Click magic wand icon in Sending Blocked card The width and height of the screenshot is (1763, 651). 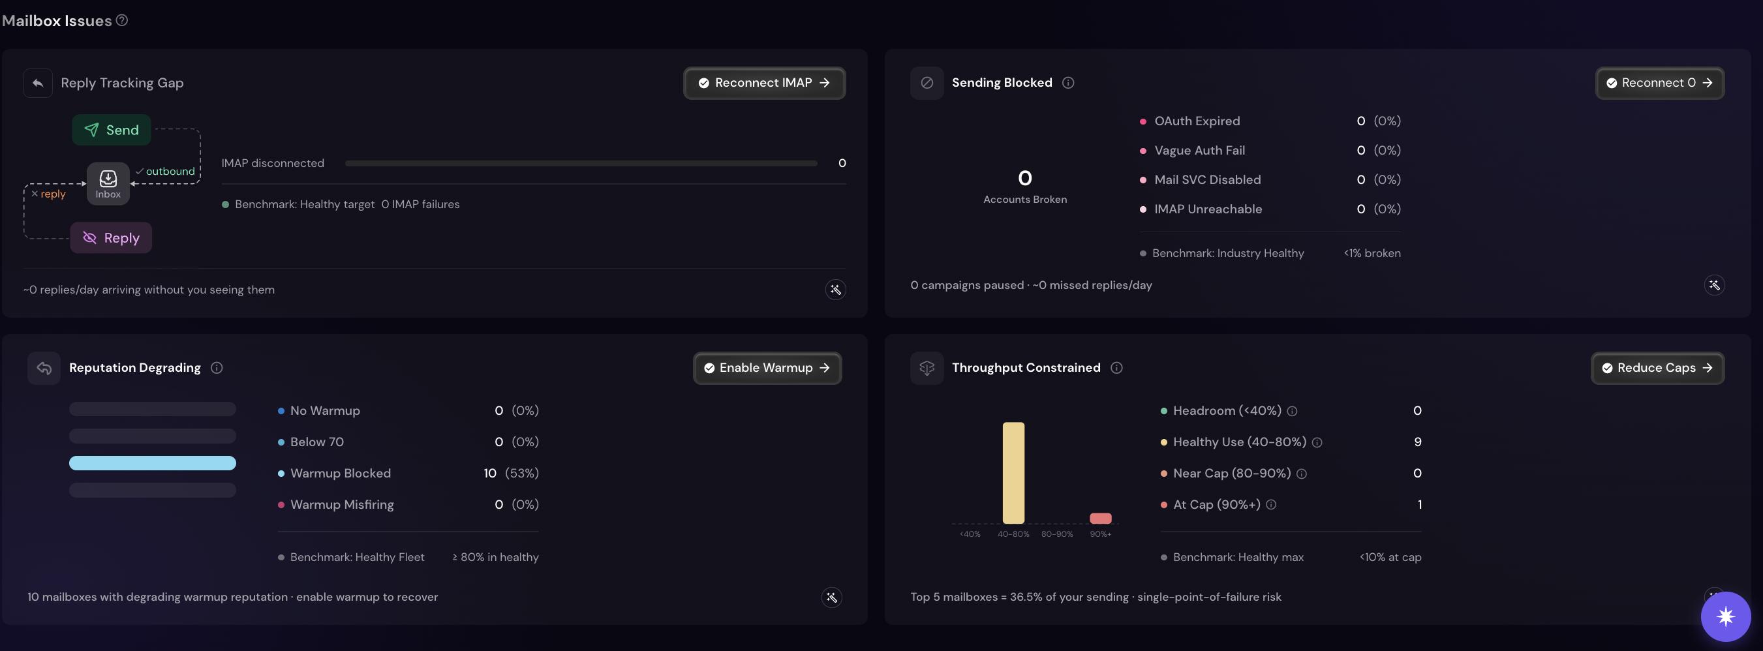(1713, 285)
